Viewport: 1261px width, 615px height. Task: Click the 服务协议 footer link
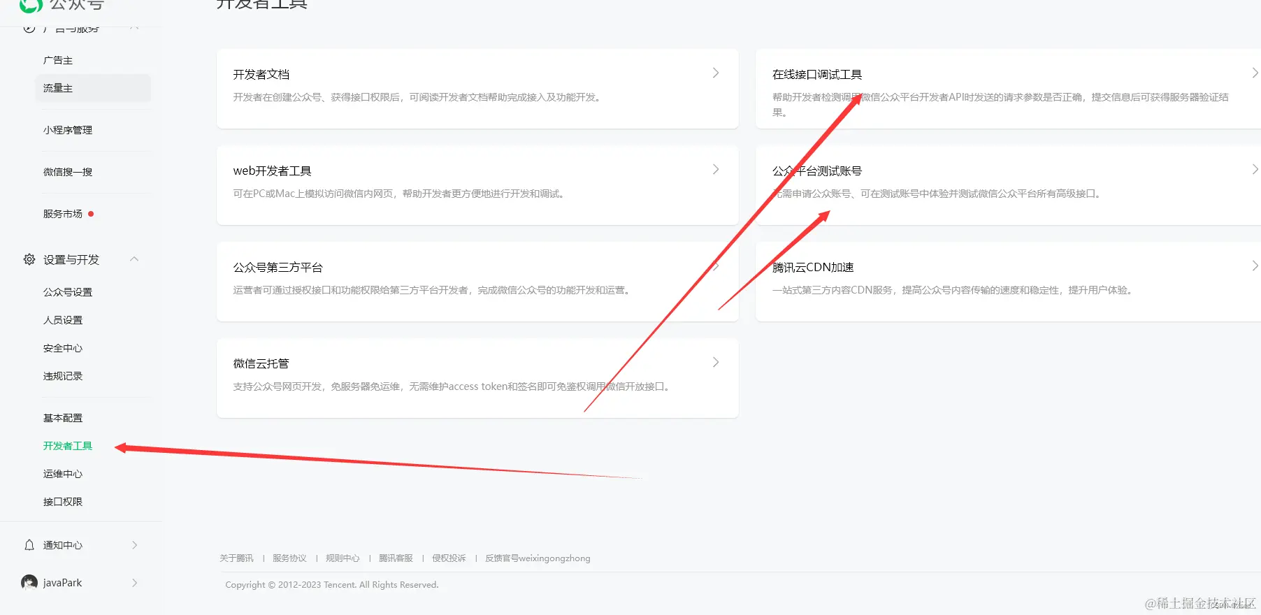tap(289, 558)
